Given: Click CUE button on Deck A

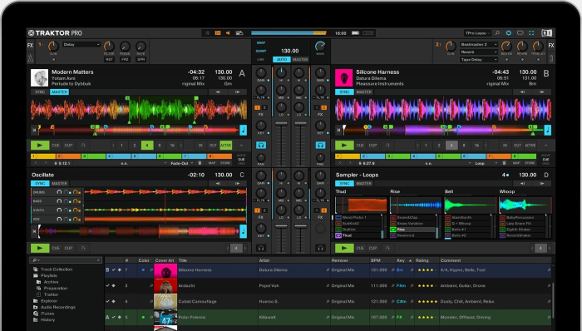Looking at the screenshot, I should tap(56, 146).
